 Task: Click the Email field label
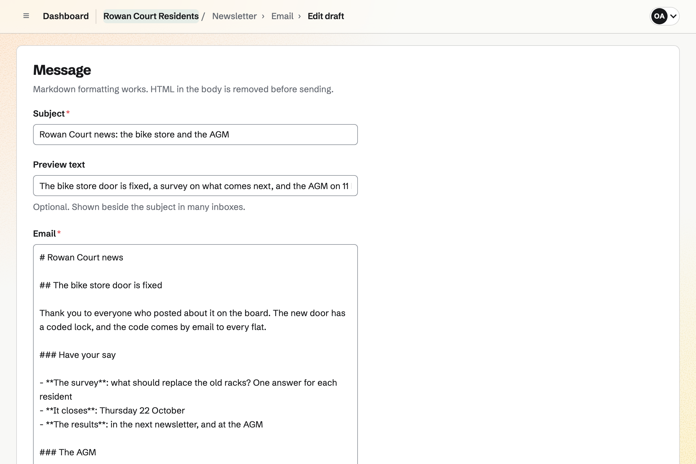[44, 234]
